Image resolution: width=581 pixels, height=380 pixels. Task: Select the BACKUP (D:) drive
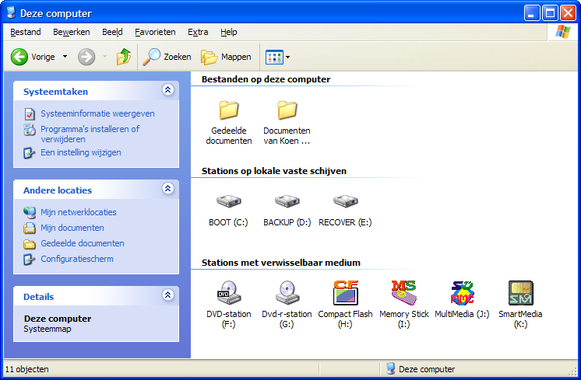click(287, 202)
